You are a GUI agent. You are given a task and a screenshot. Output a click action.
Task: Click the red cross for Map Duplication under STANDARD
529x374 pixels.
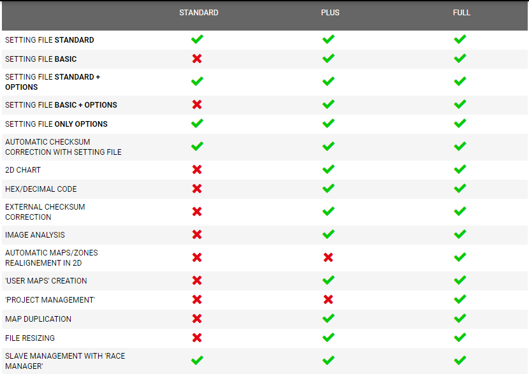point(197,319)
